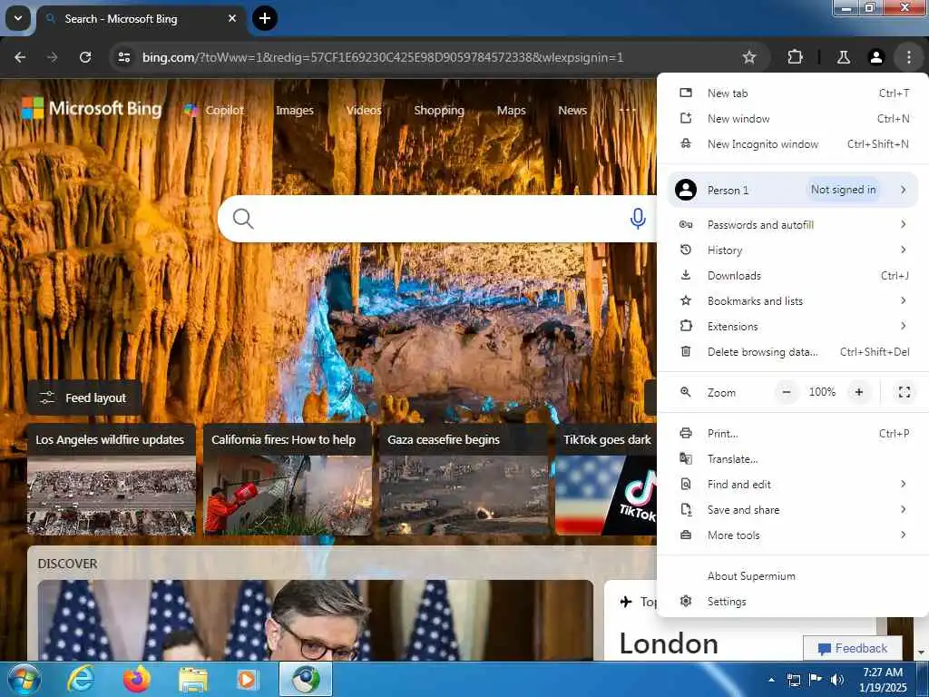Close the Search - Microsoft Bing tab

pos(232,18)
